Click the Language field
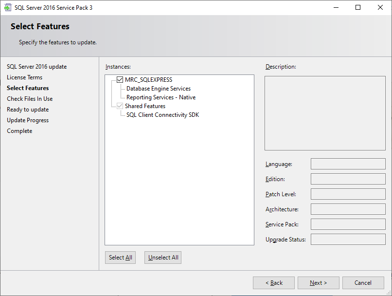Image resolution: width=392 pixels, height=296 pixels. (x=348, y=164)
